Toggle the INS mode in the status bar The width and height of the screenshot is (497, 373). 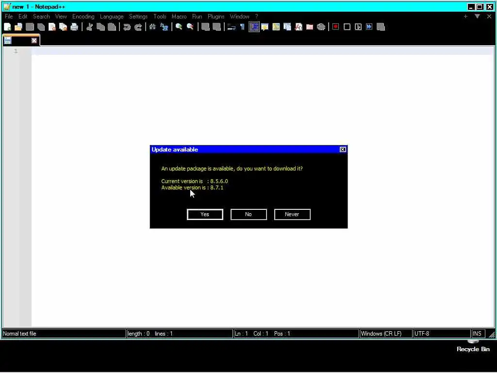(x=478, y=334)
